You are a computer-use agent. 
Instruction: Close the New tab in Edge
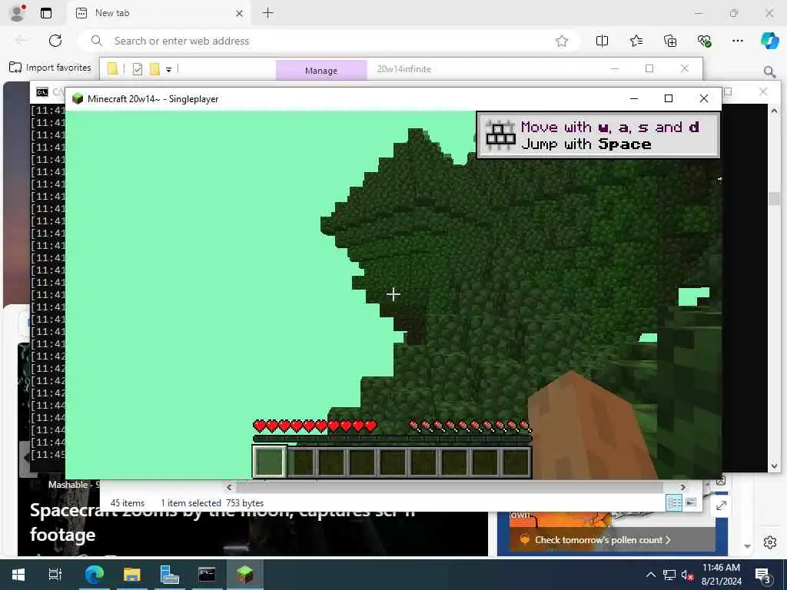point(240,14)
